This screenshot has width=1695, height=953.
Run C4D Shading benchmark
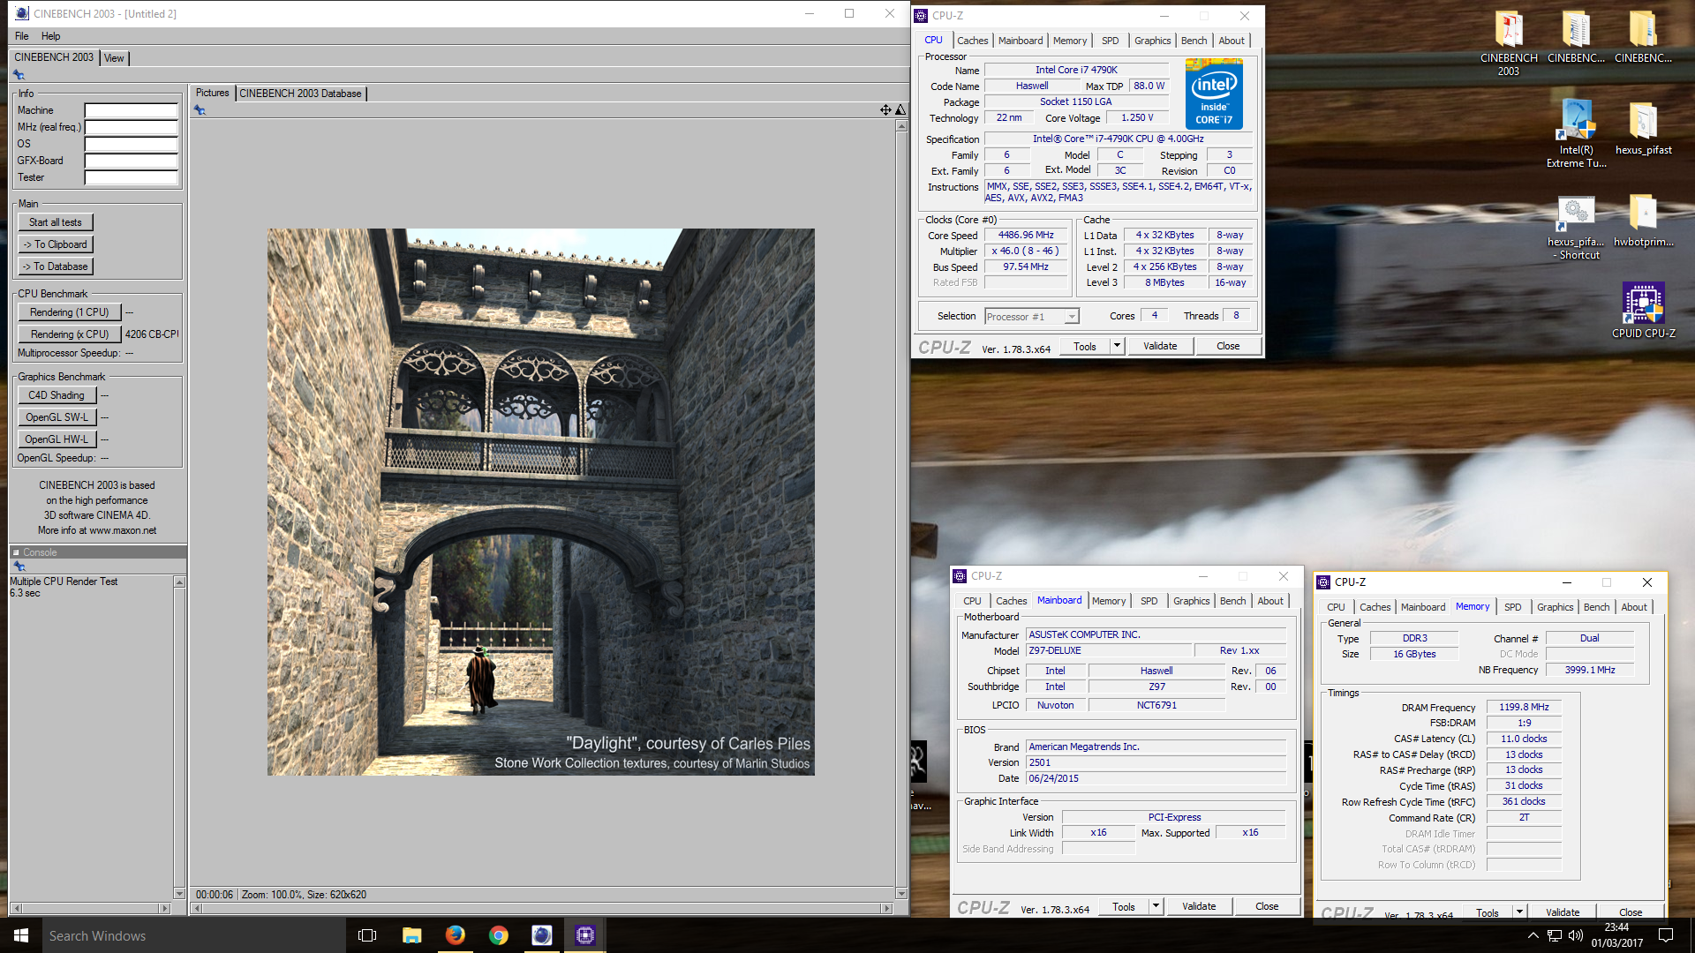56,395
